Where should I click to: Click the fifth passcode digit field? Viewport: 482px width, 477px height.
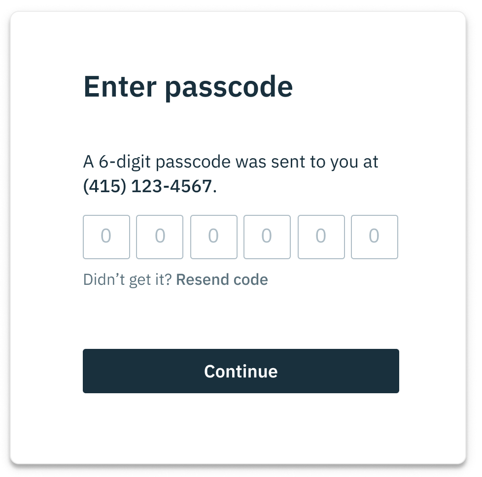pyautogui.click(x=321, y=237)
